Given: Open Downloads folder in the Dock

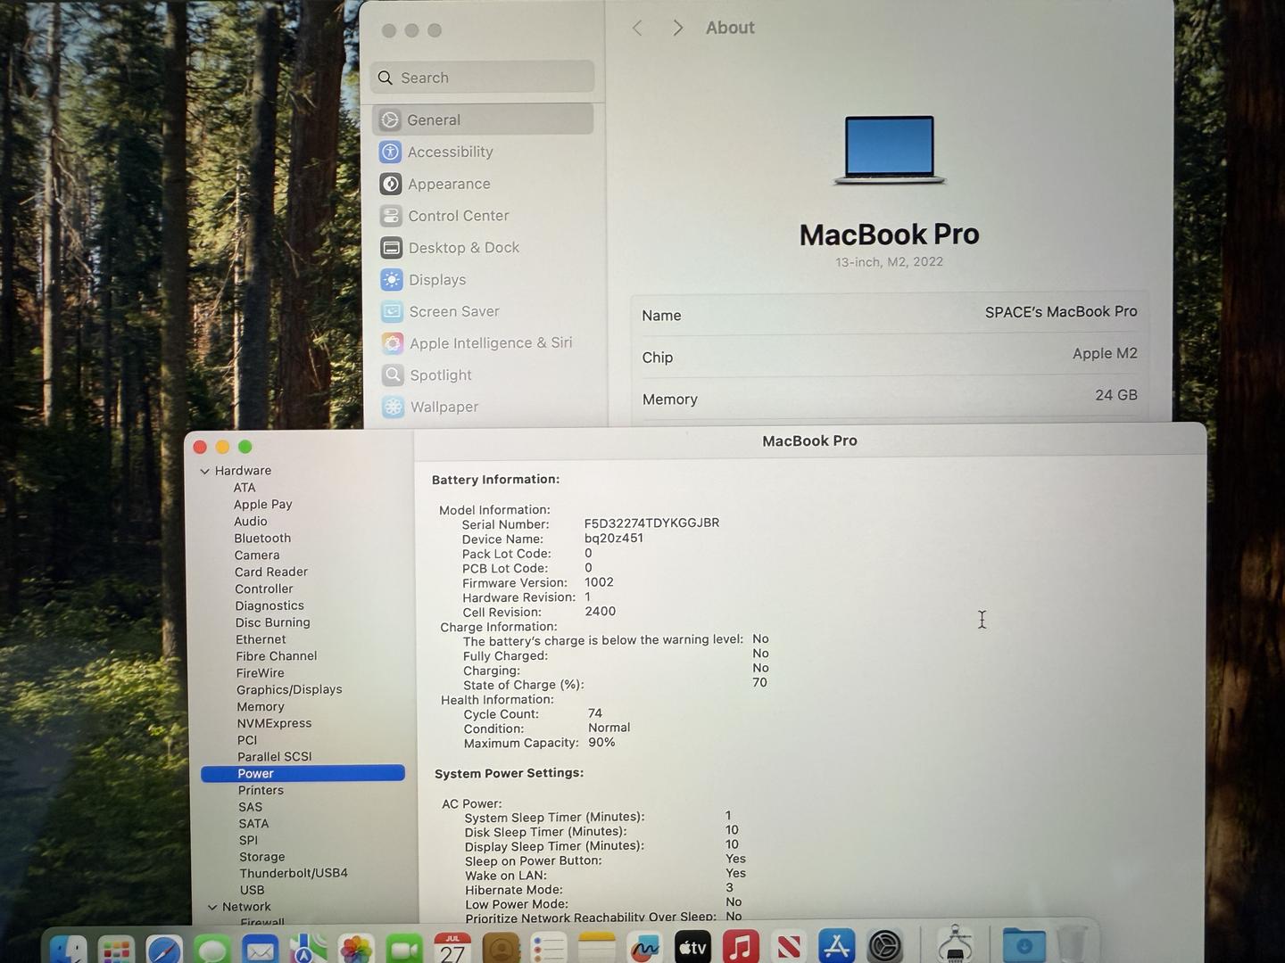Looking at the screenshot, I should pos(1024,945).
